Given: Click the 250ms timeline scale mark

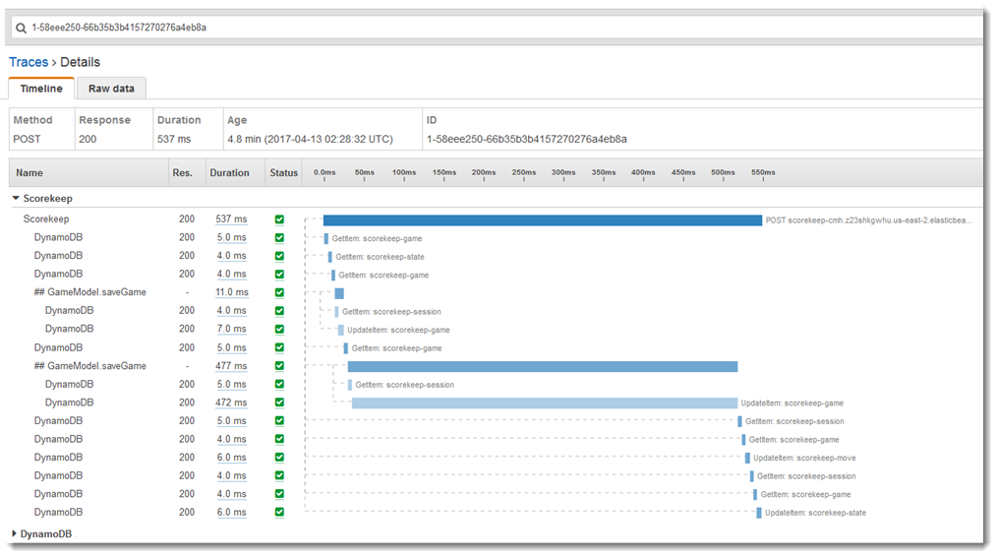Looking at the screenshot, I should (x=524, y=172).
